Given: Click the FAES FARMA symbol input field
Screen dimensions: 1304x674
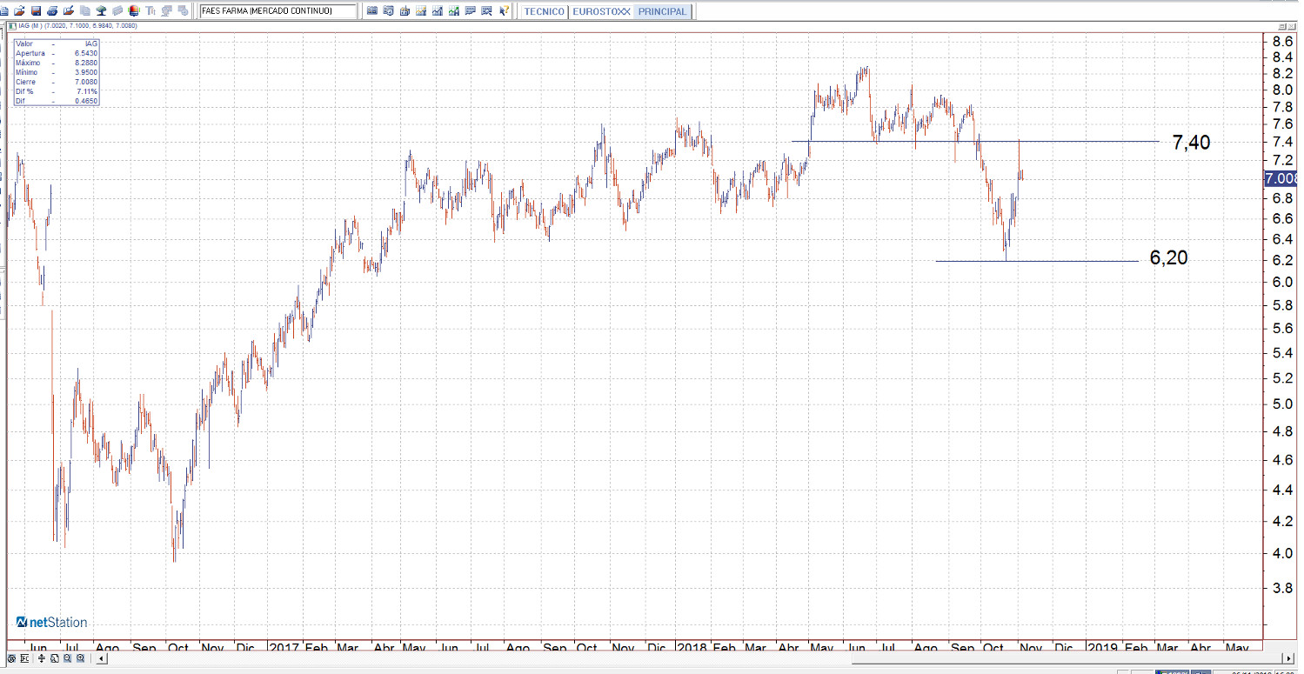Looking at the screenshot, I should 277,11.
